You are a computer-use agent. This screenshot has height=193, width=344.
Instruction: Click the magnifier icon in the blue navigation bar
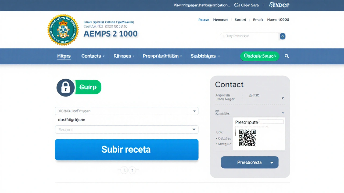tap(287, 56)
